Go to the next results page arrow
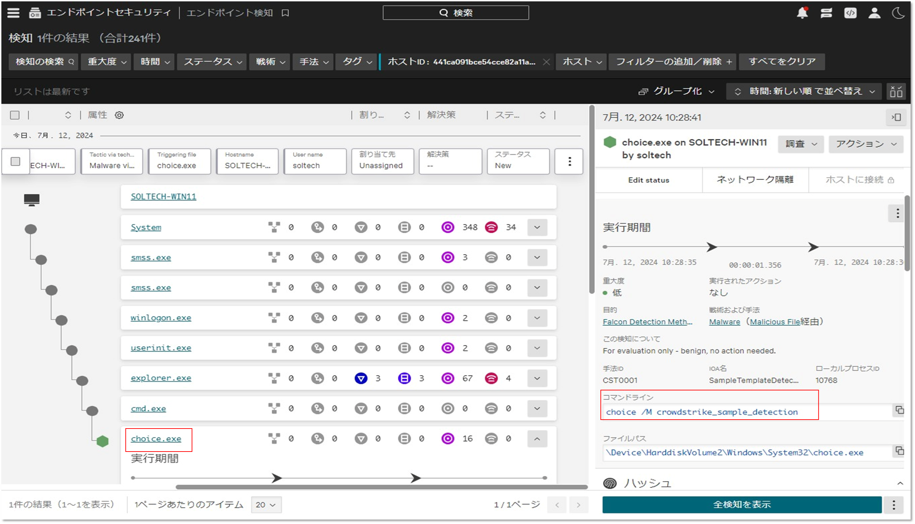The image size is (915, 524). point(578,504)
